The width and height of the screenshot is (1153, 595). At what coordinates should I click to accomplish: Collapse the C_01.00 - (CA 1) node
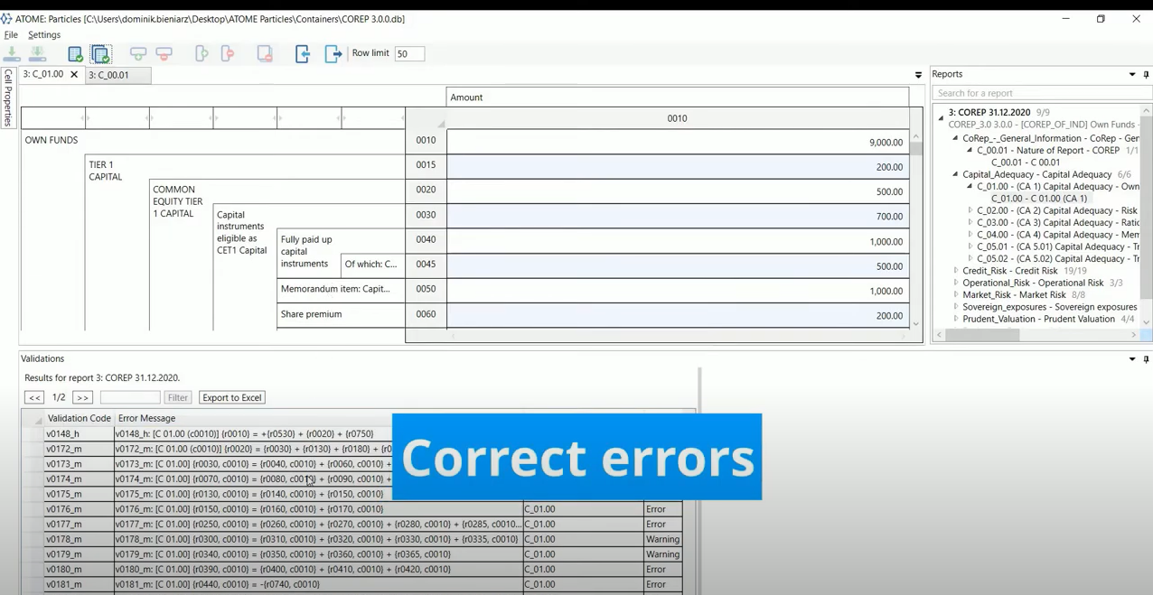pyautogui.click(x=970, y=187)
